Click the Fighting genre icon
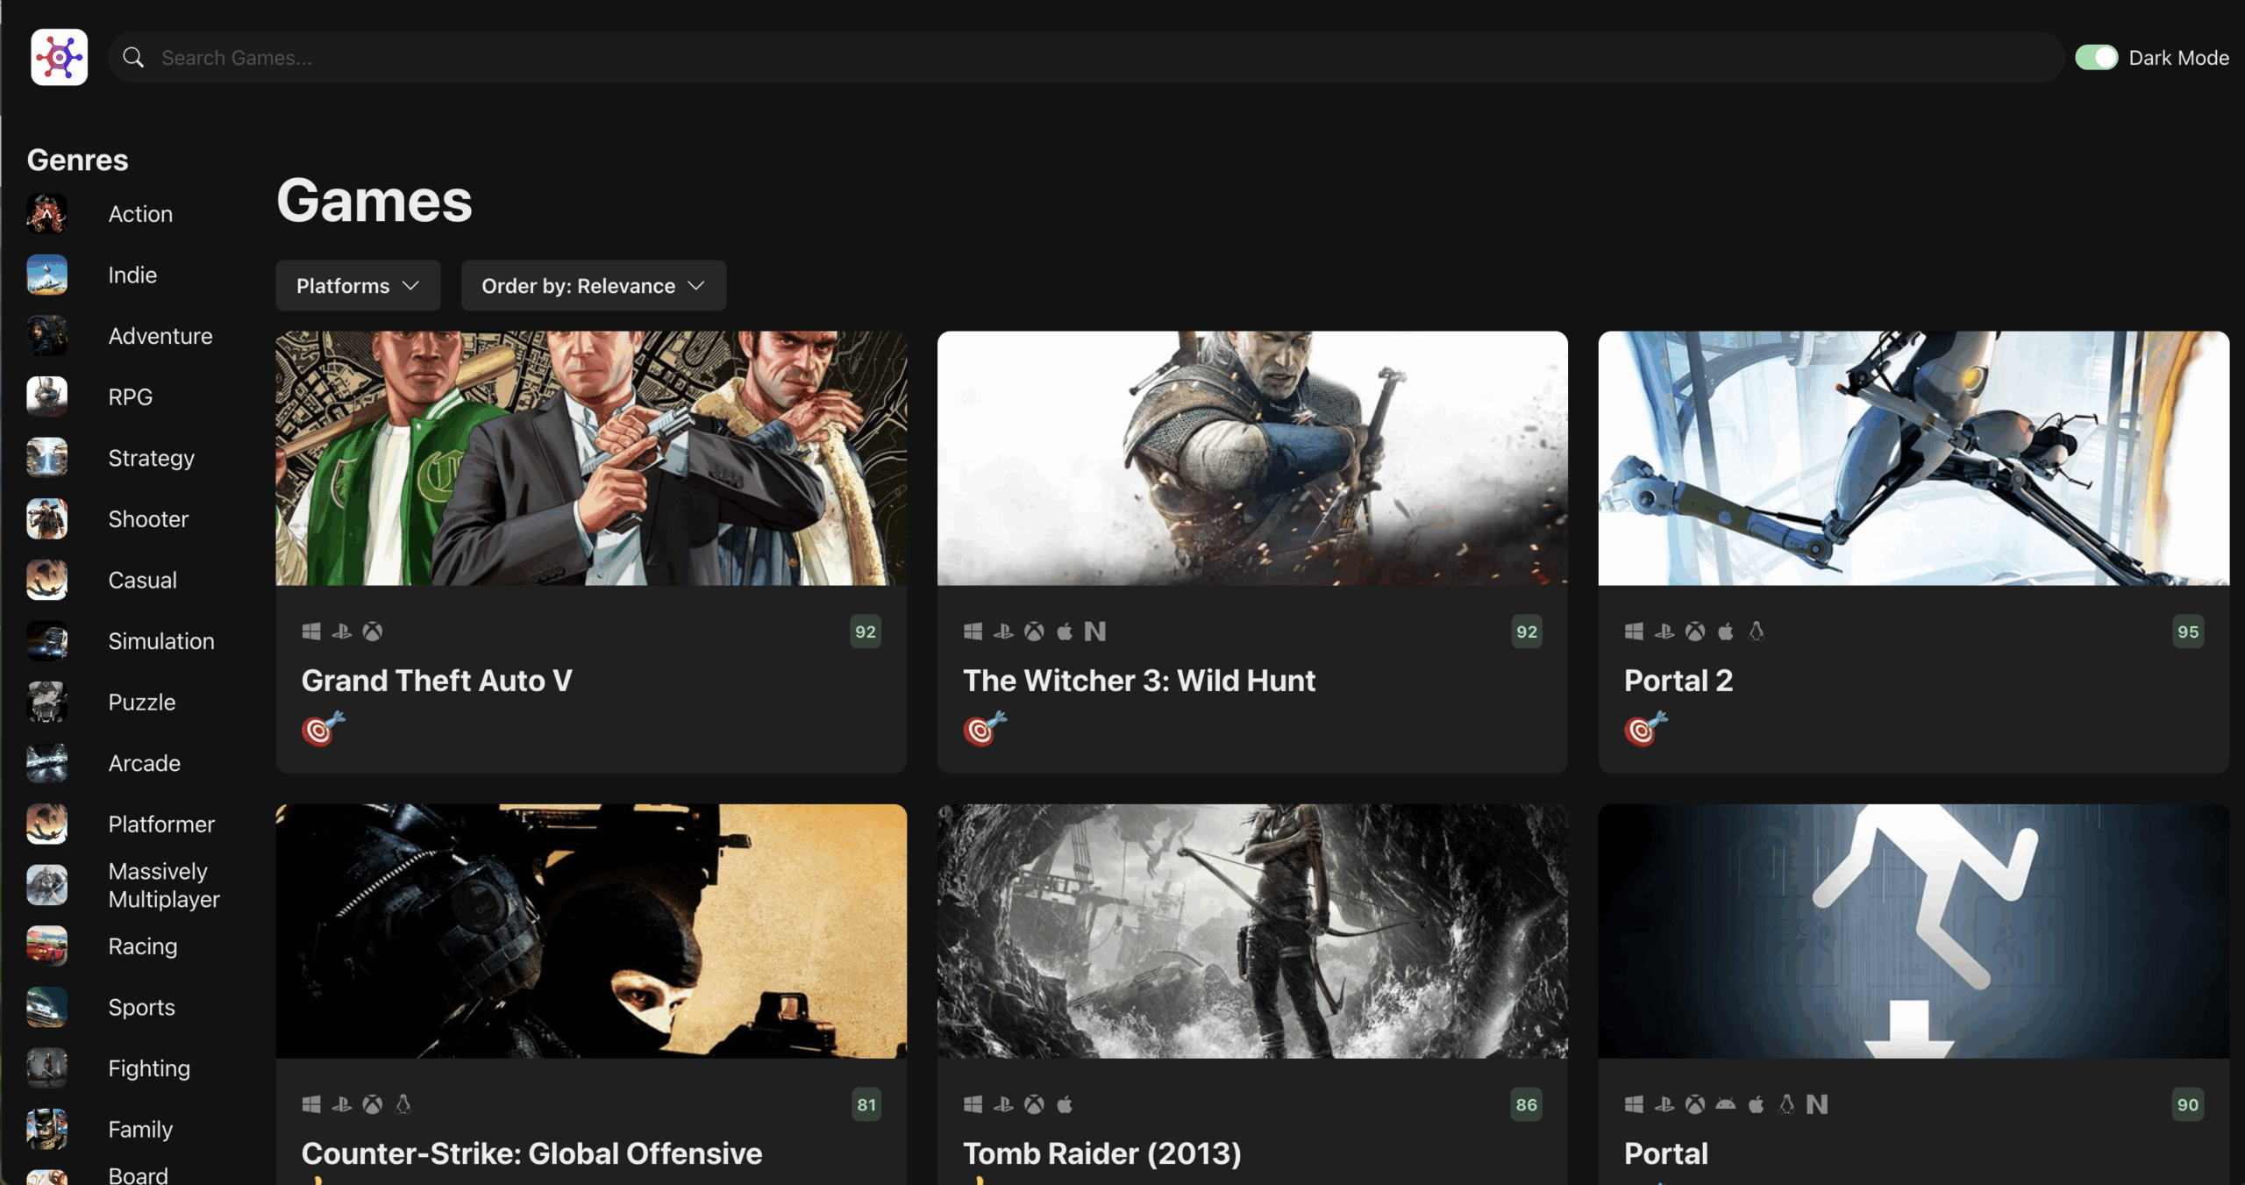The width and height of the screenshot is (2245, 1185). [x=46, y=1068]
